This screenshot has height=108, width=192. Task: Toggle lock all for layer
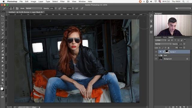coord(169,48)
